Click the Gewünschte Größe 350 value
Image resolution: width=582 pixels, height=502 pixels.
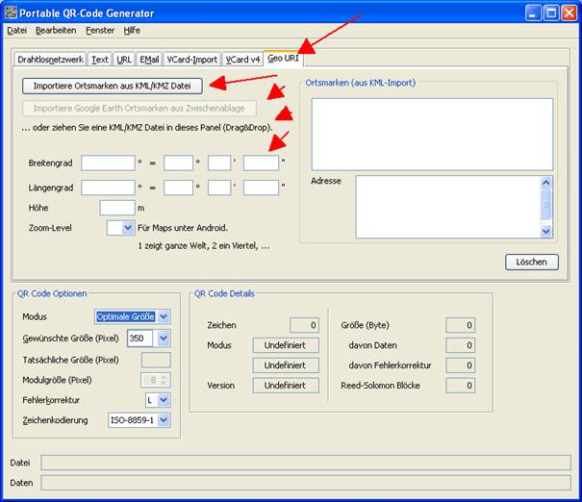pyautogui.click(x=139, y=339)
